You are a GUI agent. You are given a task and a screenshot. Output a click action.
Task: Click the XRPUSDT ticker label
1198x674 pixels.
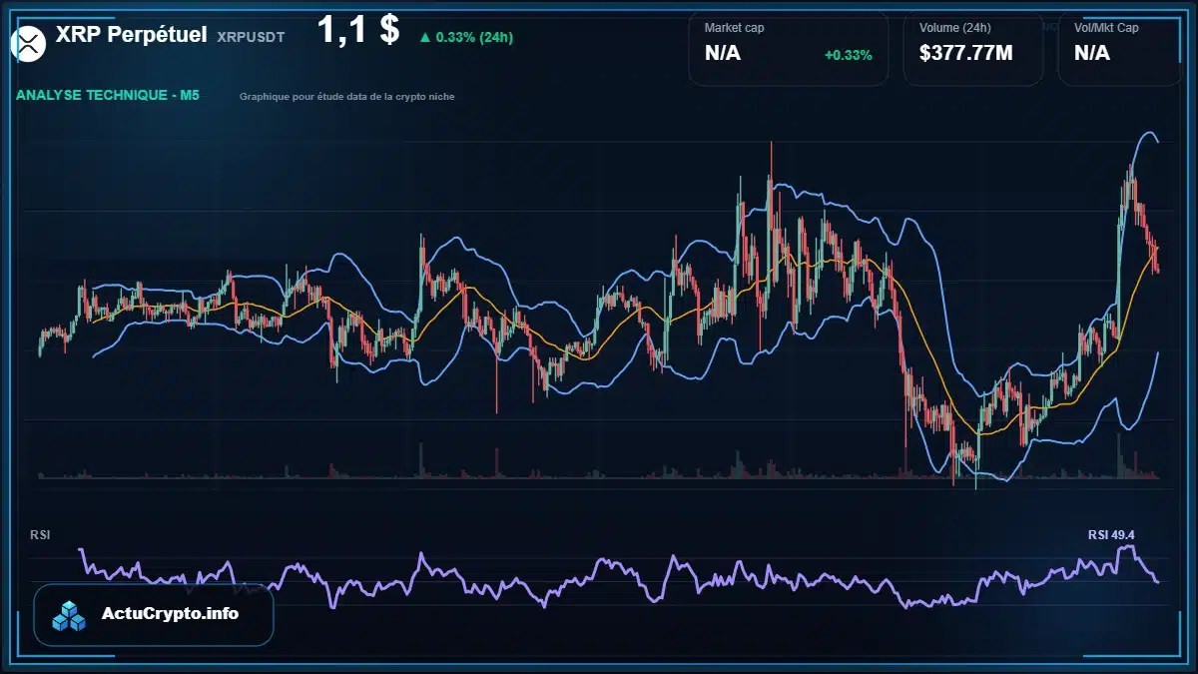pos(251,37)
